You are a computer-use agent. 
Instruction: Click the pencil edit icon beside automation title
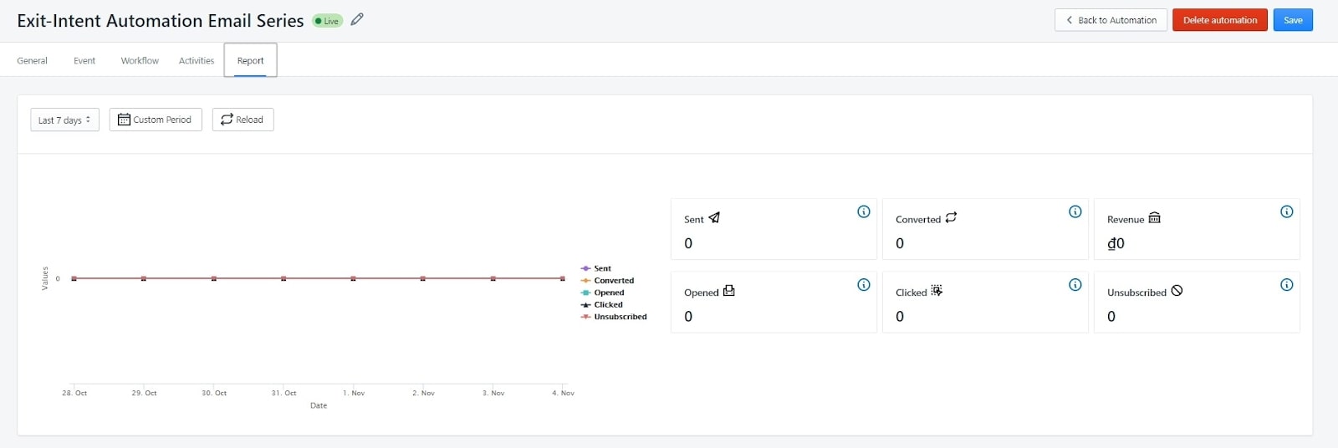pyautogui.click(x=357, y=19)
